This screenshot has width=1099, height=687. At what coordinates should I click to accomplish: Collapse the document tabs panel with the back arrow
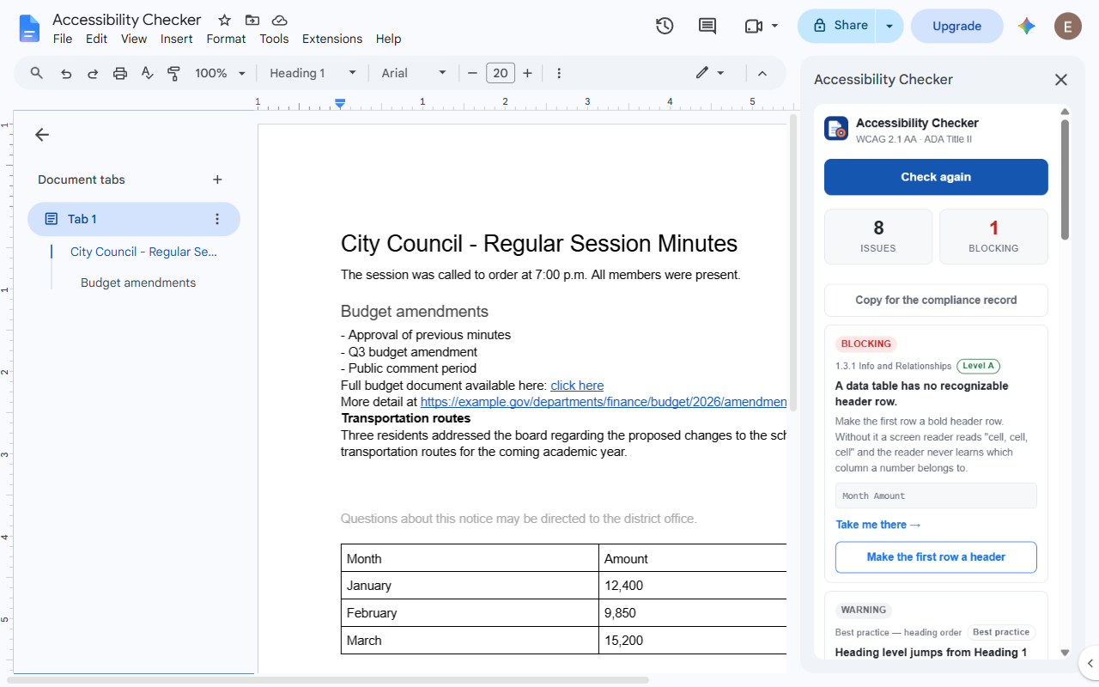[42, 135]
